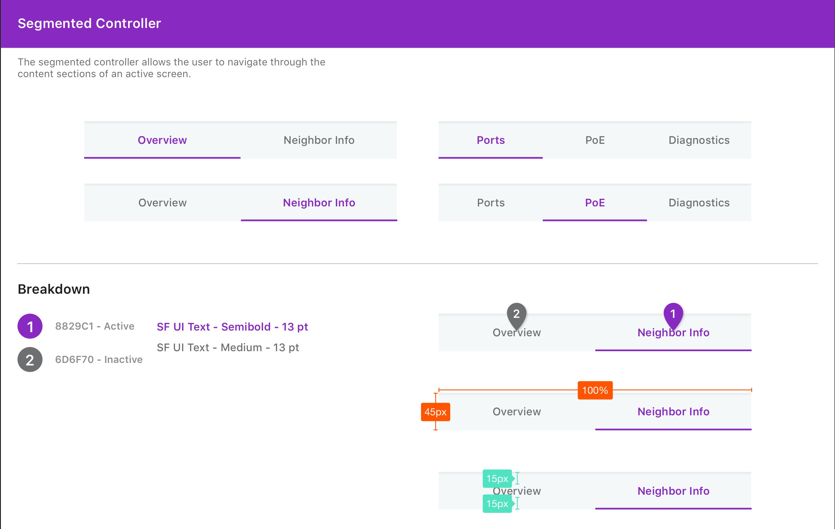835x529 pixels.
Task: Open Diagnostics tab in the Ports-active controller
Action: tap(699, 140)
